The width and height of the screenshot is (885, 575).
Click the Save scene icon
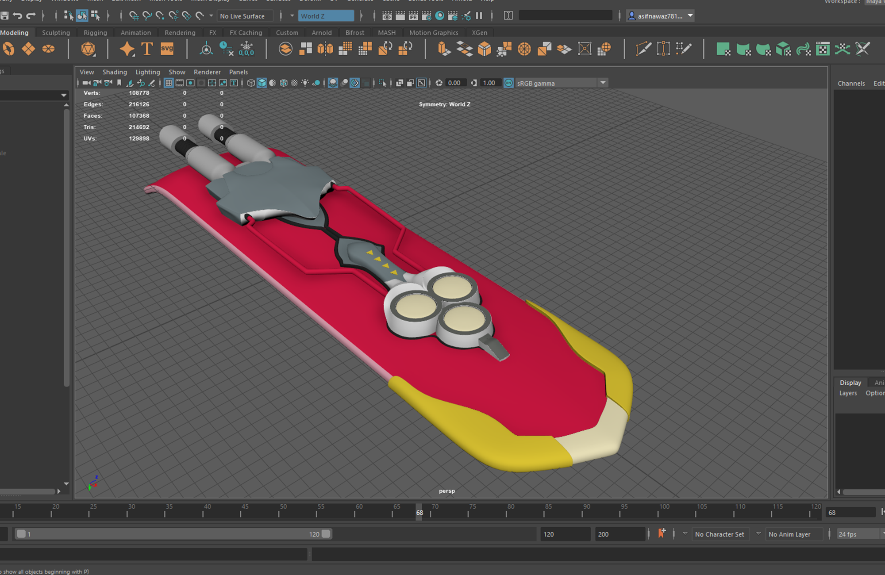click(4, 16)
